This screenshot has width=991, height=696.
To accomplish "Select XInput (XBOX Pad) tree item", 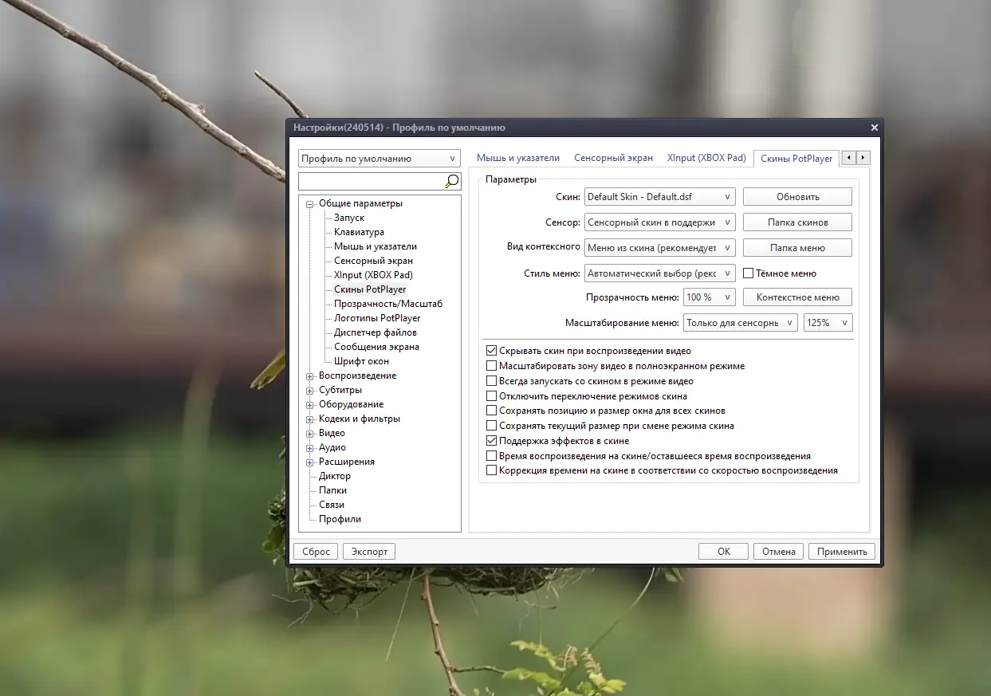I will 373,275.
